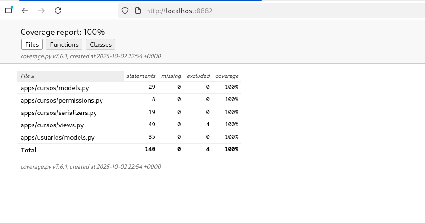This screenshot has height=223, width=425.
Task: View apps/cursos/views.py coverage details
Action: pyautogui.click(x=52, y=125)
